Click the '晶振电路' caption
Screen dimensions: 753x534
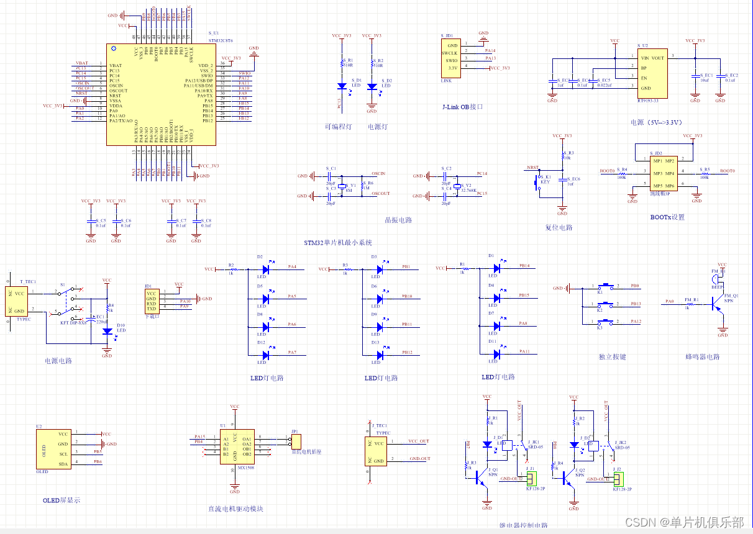(x=398, y=220)
